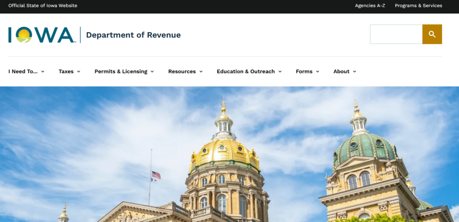Click the chevron arrow beside Taxes
Viewport: 459px width, 222px height.
click(x=78, y=72)
